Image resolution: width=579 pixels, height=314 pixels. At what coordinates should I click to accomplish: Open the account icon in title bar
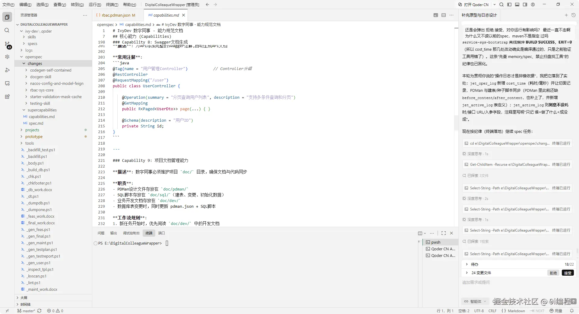(533, 5)
